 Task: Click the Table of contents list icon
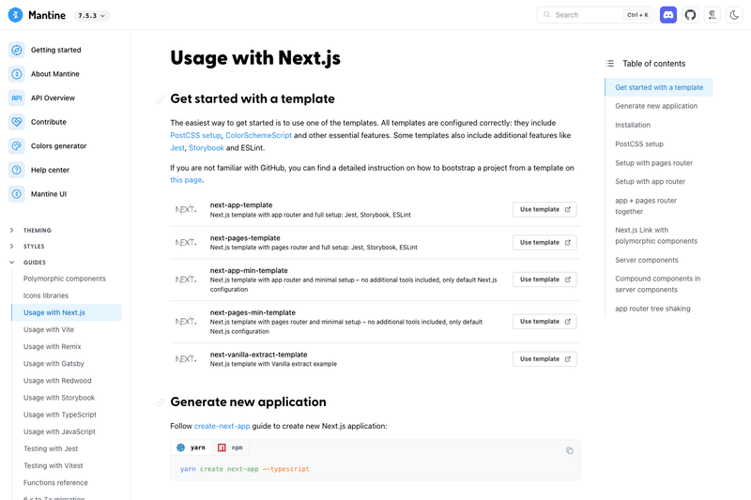(609, 63)
